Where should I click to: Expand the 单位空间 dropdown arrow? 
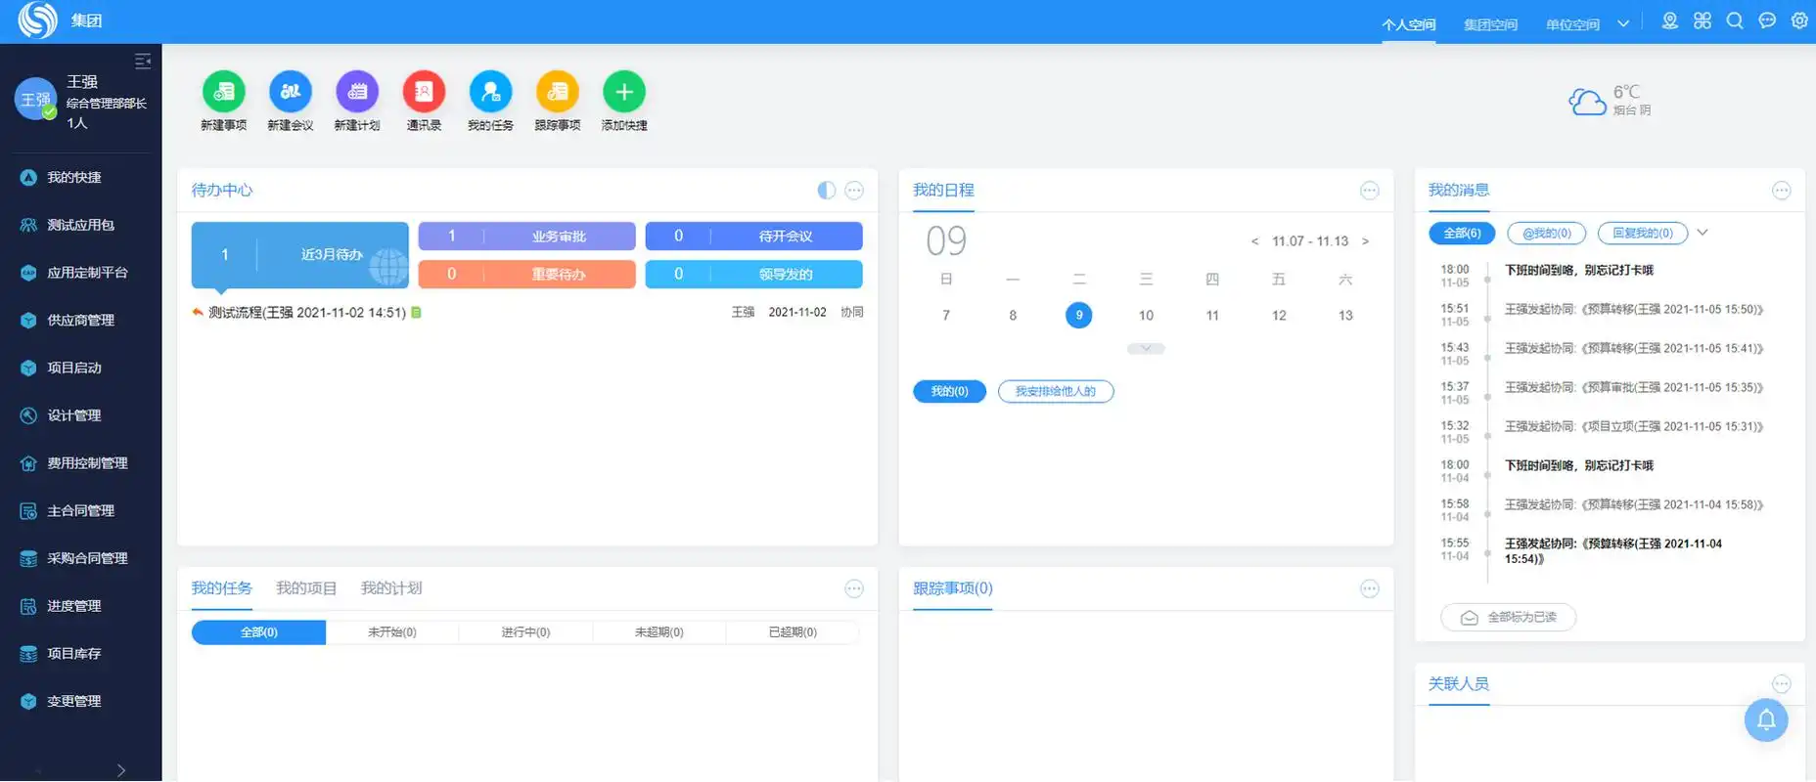[1623, 23]
